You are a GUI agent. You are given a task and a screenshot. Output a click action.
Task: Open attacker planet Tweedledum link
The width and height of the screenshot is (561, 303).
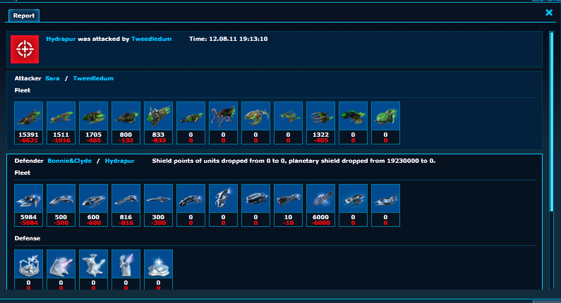(93, 78)
